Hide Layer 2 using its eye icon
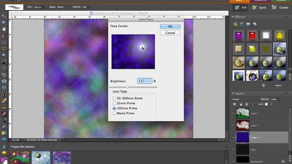The image size is (292, 164). coord(233,125)
